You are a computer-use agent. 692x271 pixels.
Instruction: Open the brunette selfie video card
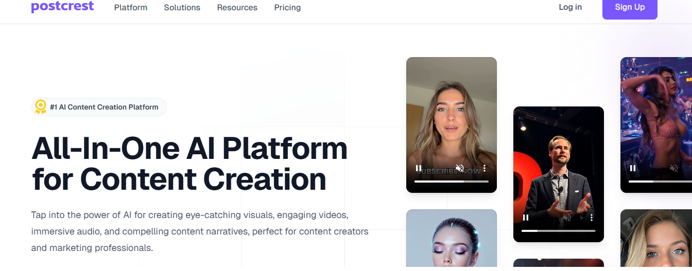[x=452, y=125]
